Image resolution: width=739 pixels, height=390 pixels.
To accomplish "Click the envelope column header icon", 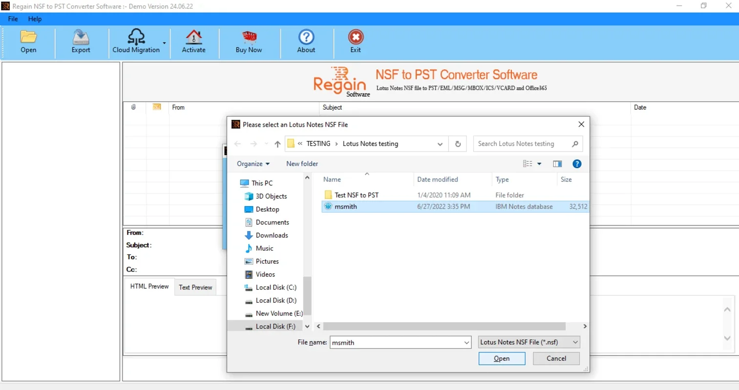I will coord(157,107).
